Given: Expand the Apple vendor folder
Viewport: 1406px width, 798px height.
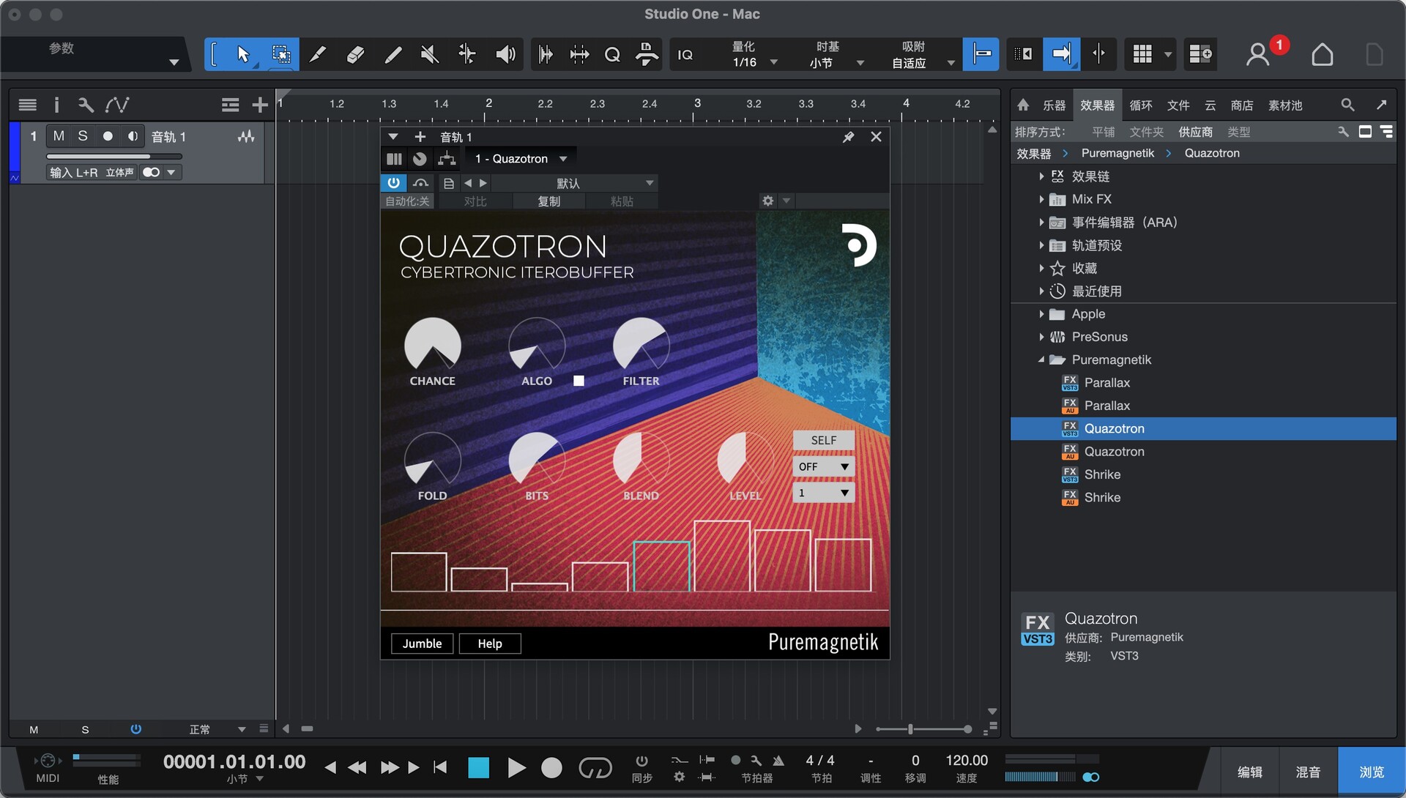Looking at the screenshot, I should click(1041, 314).
